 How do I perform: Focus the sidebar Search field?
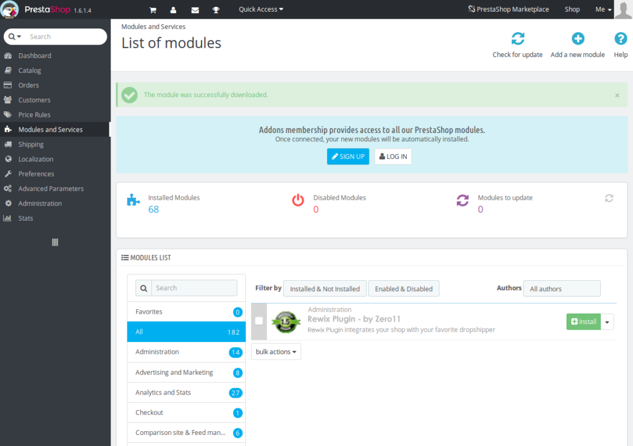pyautogui.click(x=66, y=36)
